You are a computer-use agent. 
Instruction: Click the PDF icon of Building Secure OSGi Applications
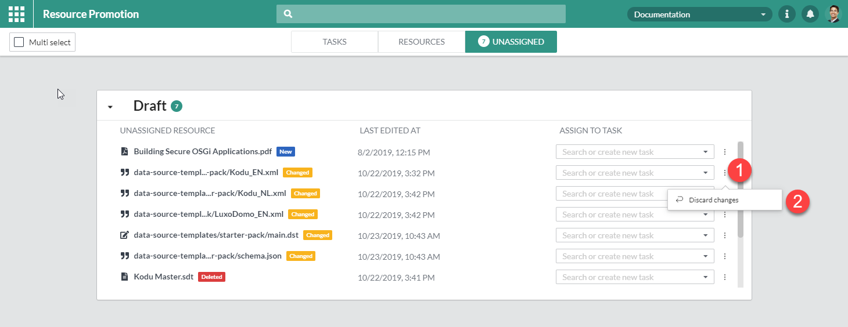[124, 152]
